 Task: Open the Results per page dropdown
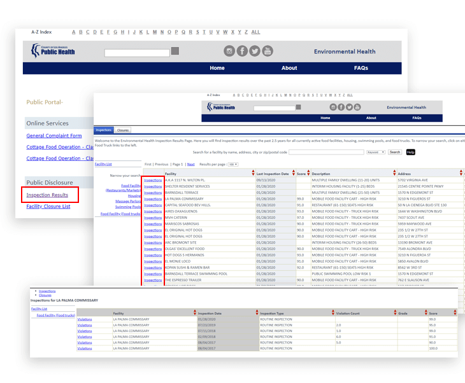pos(233,164)
